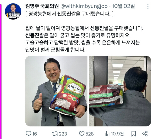Open the thumbs-up rice bag photo
The height and width of the screenshot is (139, 156).
click(56, 91)
